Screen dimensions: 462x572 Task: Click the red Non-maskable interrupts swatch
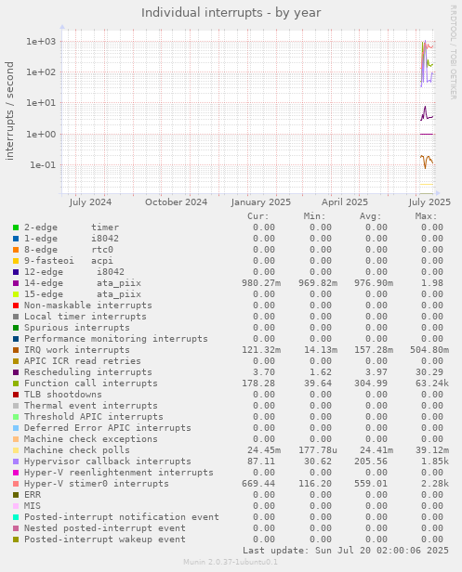tap(16, 305)
